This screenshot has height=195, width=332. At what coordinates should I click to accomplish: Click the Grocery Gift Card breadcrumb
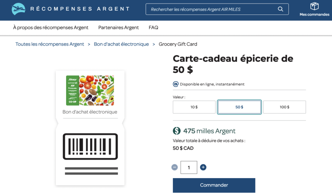click(x=178, y=44)
